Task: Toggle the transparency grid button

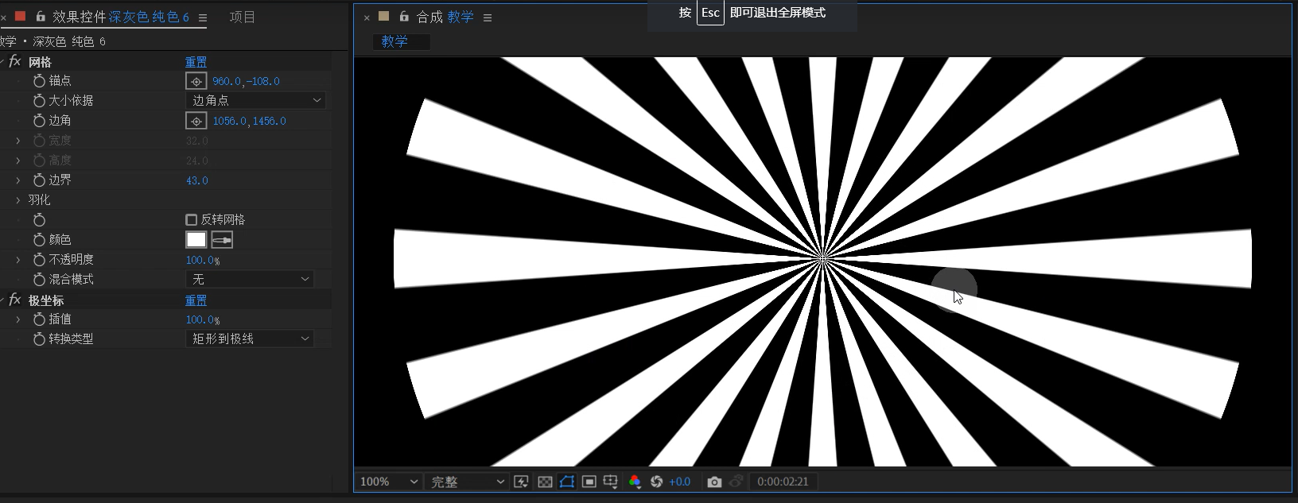Action: [x=545, y=482]
